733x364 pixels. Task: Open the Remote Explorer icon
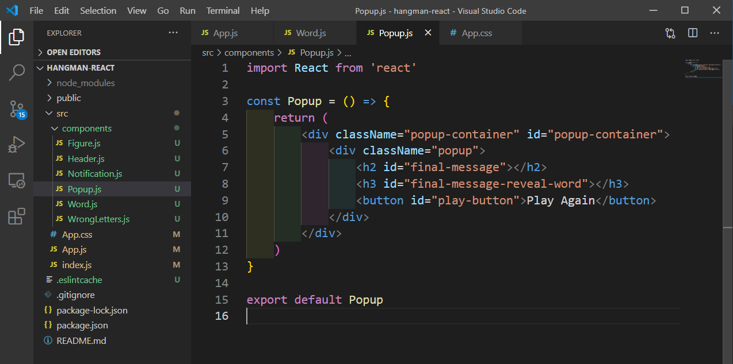click(17, 181)
